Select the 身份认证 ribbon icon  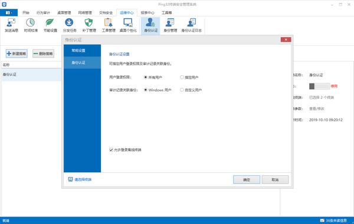(x=150, y=25)
